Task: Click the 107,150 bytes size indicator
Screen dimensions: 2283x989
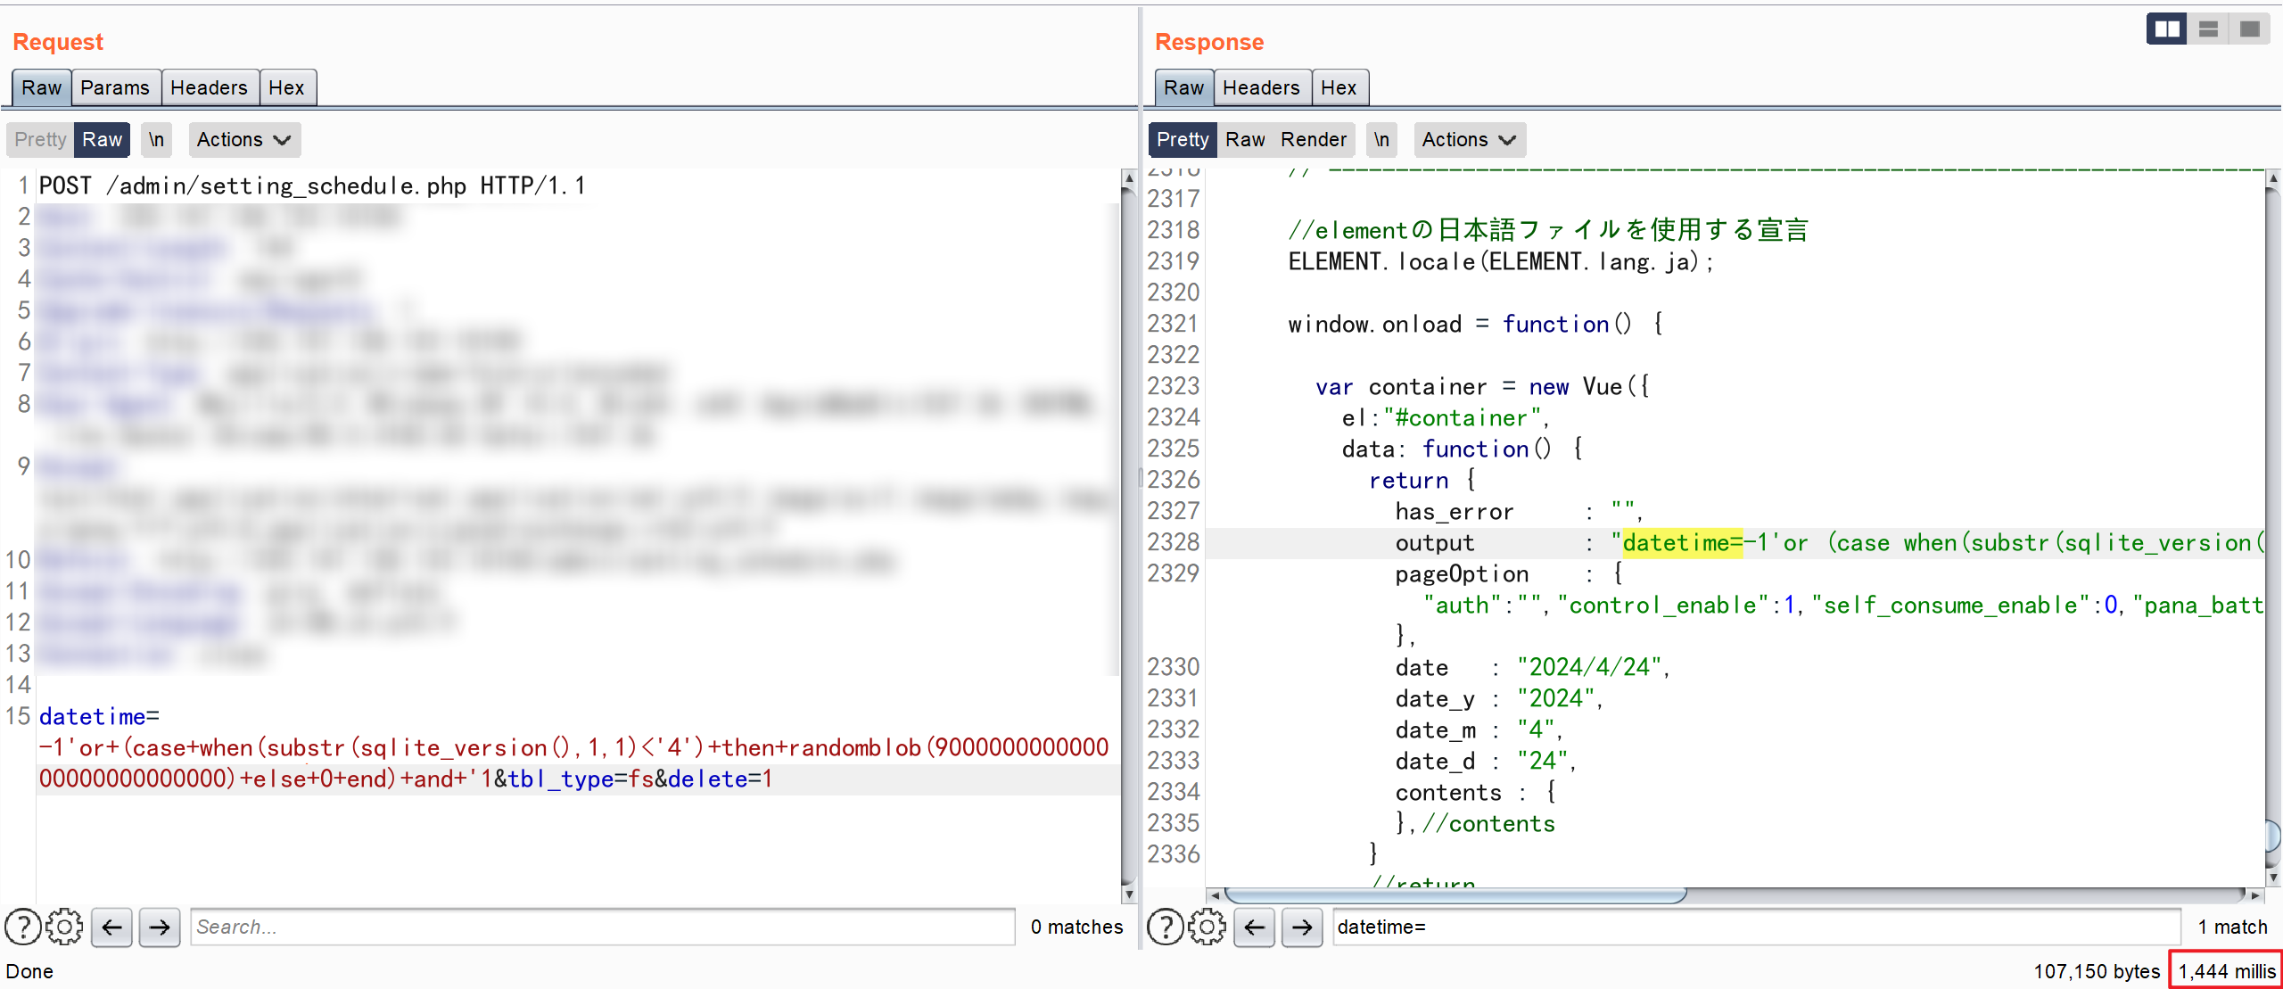Action: [x=2097, y=971]
